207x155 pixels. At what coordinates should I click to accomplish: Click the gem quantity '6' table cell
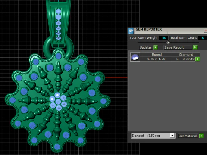(177, 59)
